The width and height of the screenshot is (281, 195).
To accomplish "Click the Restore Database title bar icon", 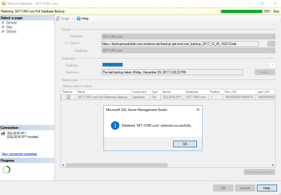I will (4, 3).
